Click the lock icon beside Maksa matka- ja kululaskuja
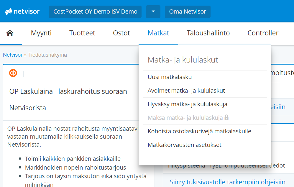Screen dimensions: 294x187 coord(226,117)
